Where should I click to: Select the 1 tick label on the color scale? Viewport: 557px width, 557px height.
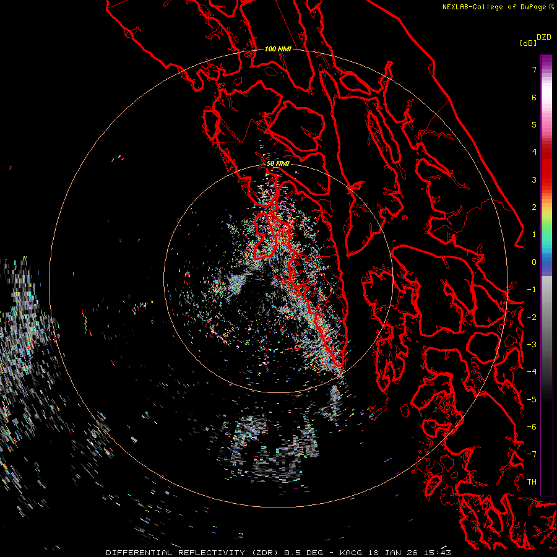point(534,235)
